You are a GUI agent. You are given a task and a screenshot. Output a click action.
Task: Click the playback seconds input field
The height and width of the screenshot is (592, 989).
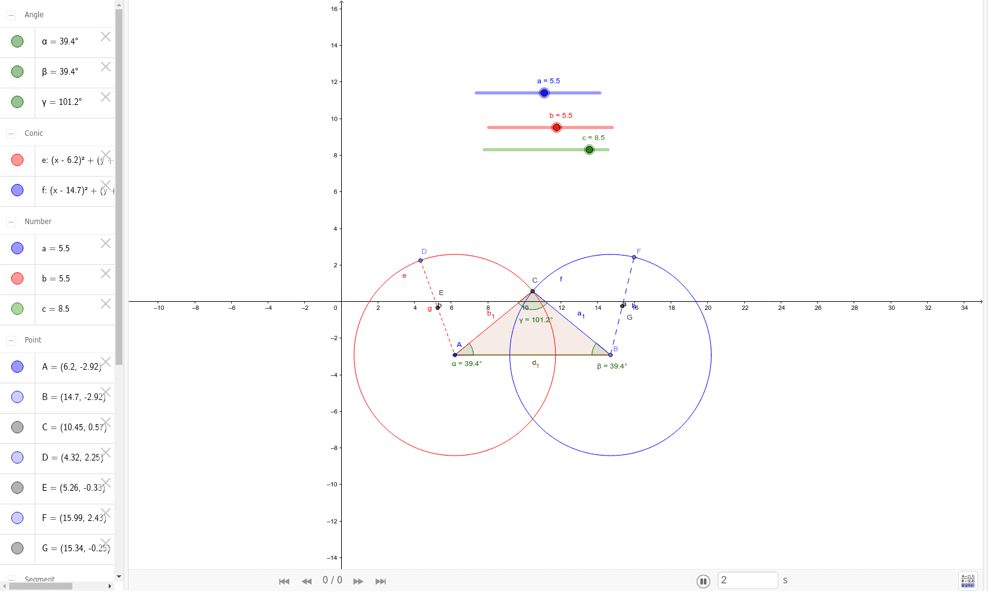[x=748, y=580]
